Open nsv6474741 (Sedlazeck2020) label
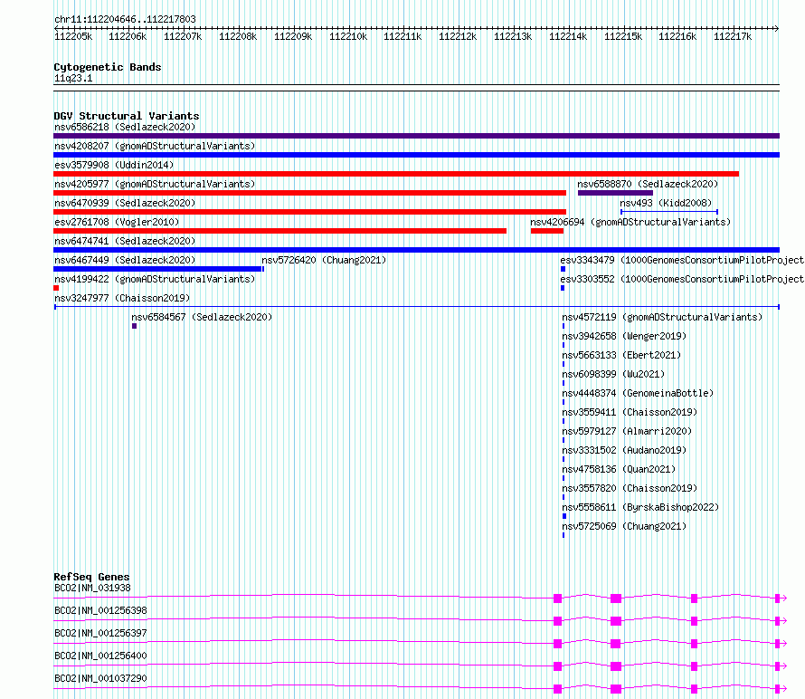Screen dimensions: 805x699 (125, 241)
